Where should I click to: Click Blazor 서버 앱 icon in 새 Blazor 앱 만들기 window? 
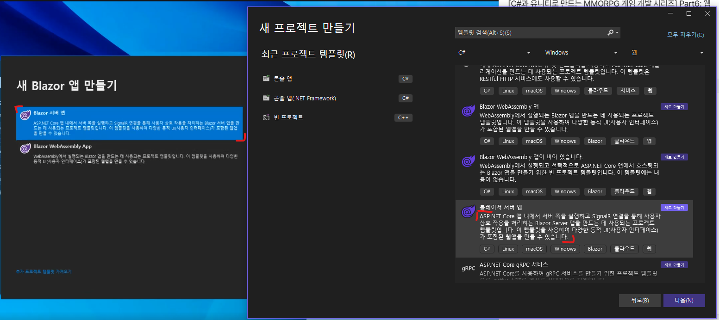coord(25,115)
